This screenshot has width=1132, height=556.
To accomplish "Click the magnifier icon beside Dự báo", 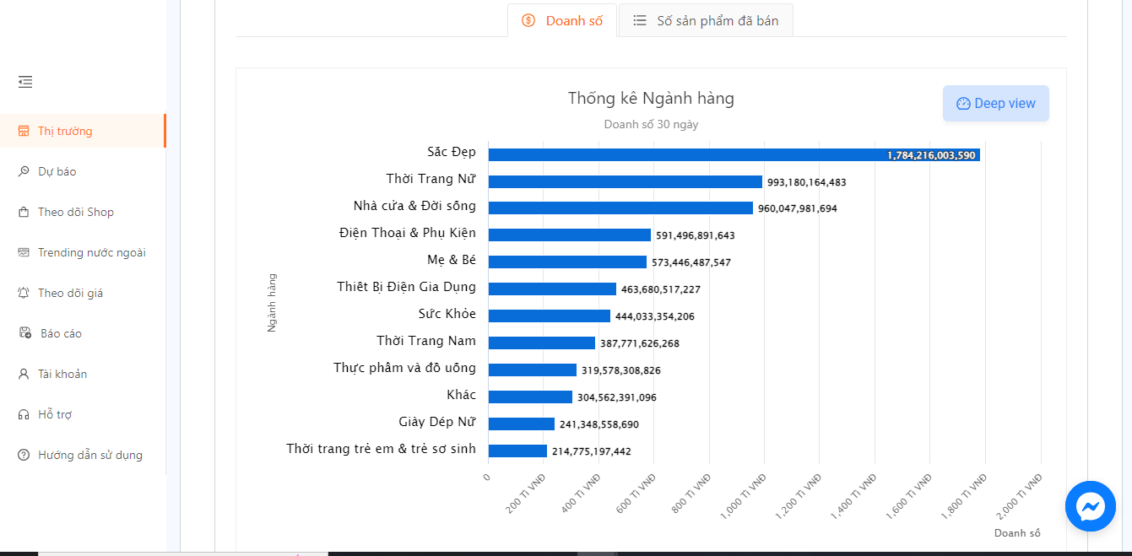I will click(x=23, y=171).
